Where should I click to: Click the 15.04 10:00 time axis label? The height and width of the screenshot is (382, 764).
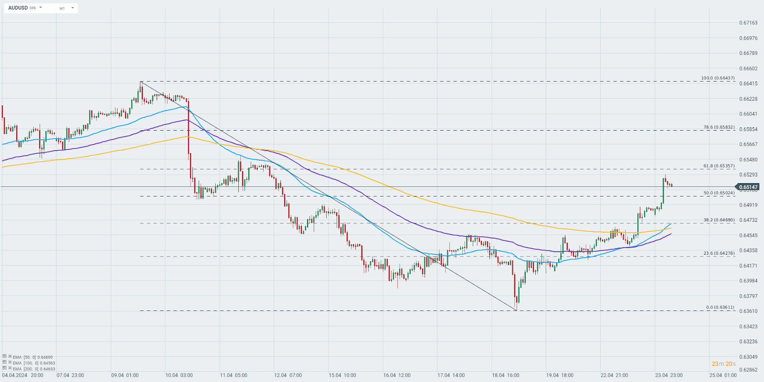pyautogui.click(x=342, y=375)
